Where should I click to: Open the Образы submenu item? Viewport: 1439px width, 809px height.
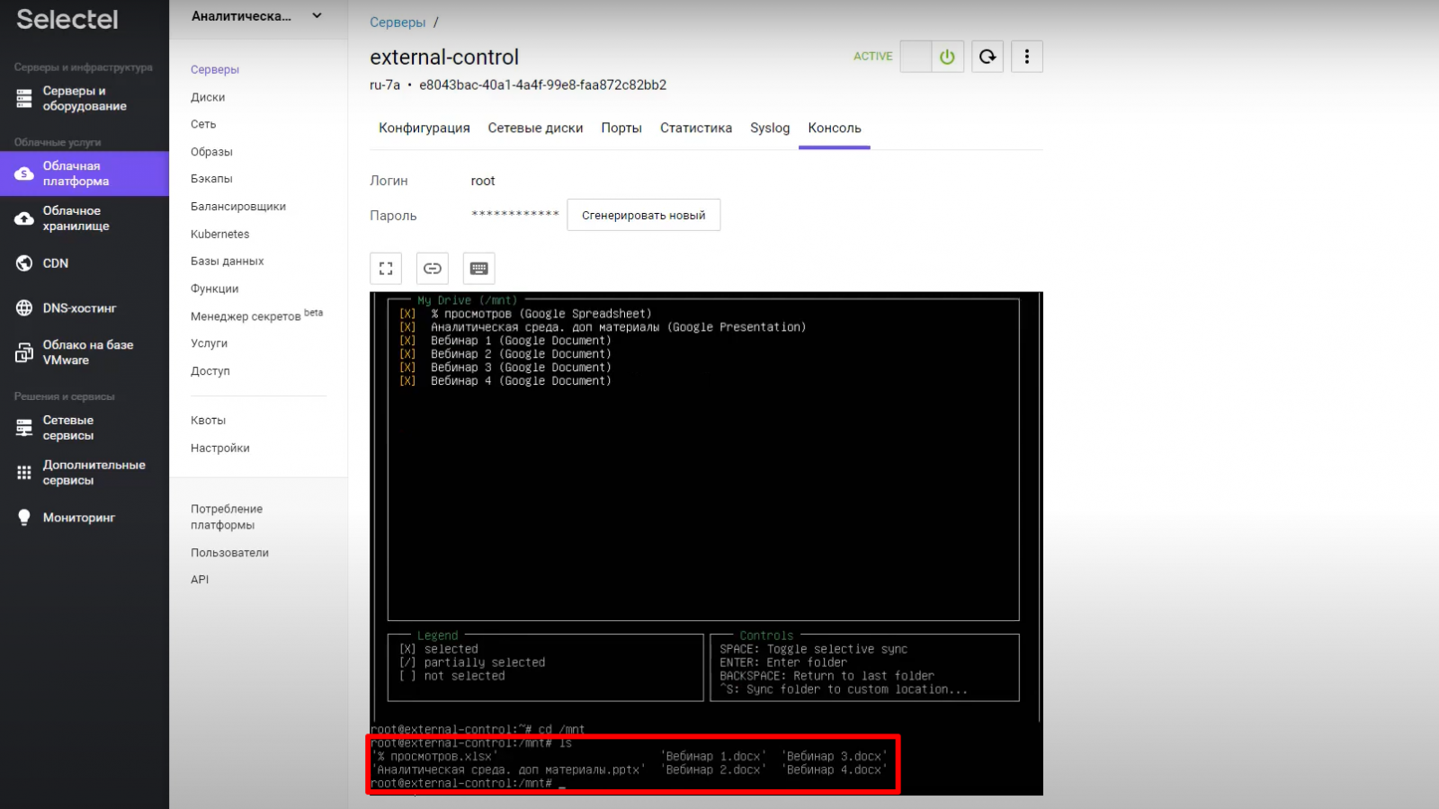[211, 152]
